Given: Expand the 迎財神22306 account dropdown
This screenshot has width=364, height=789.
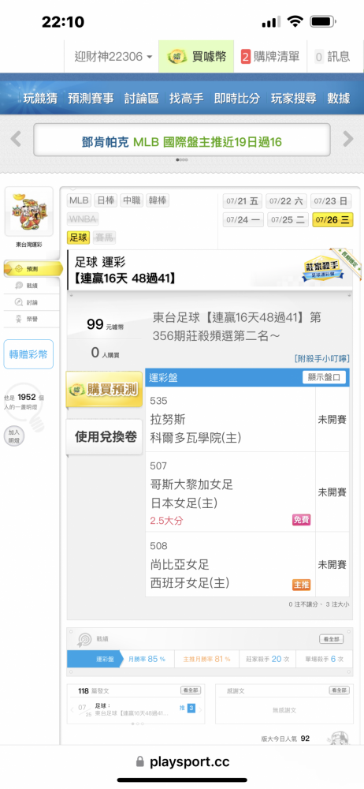Looking at the screenshot, I should click(x=113, y=56).
